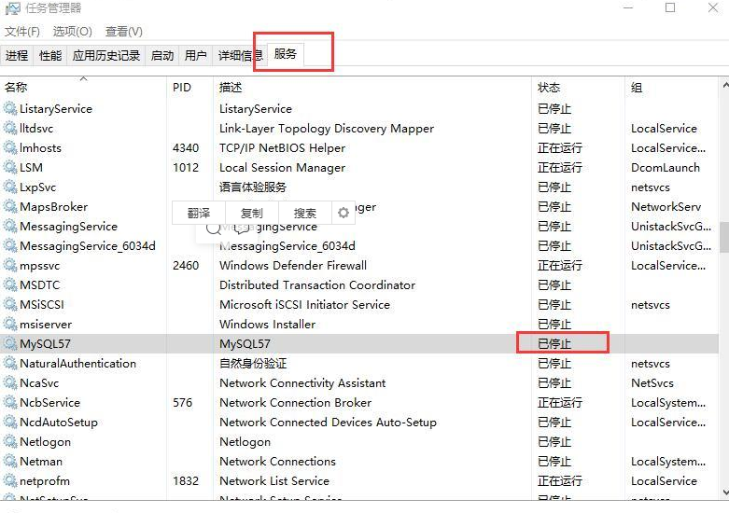The width and height of the screenshot is (729, 513).
Task: Switch to the 用户 tab
Action: pyautogui.click(x=195, y=56)
